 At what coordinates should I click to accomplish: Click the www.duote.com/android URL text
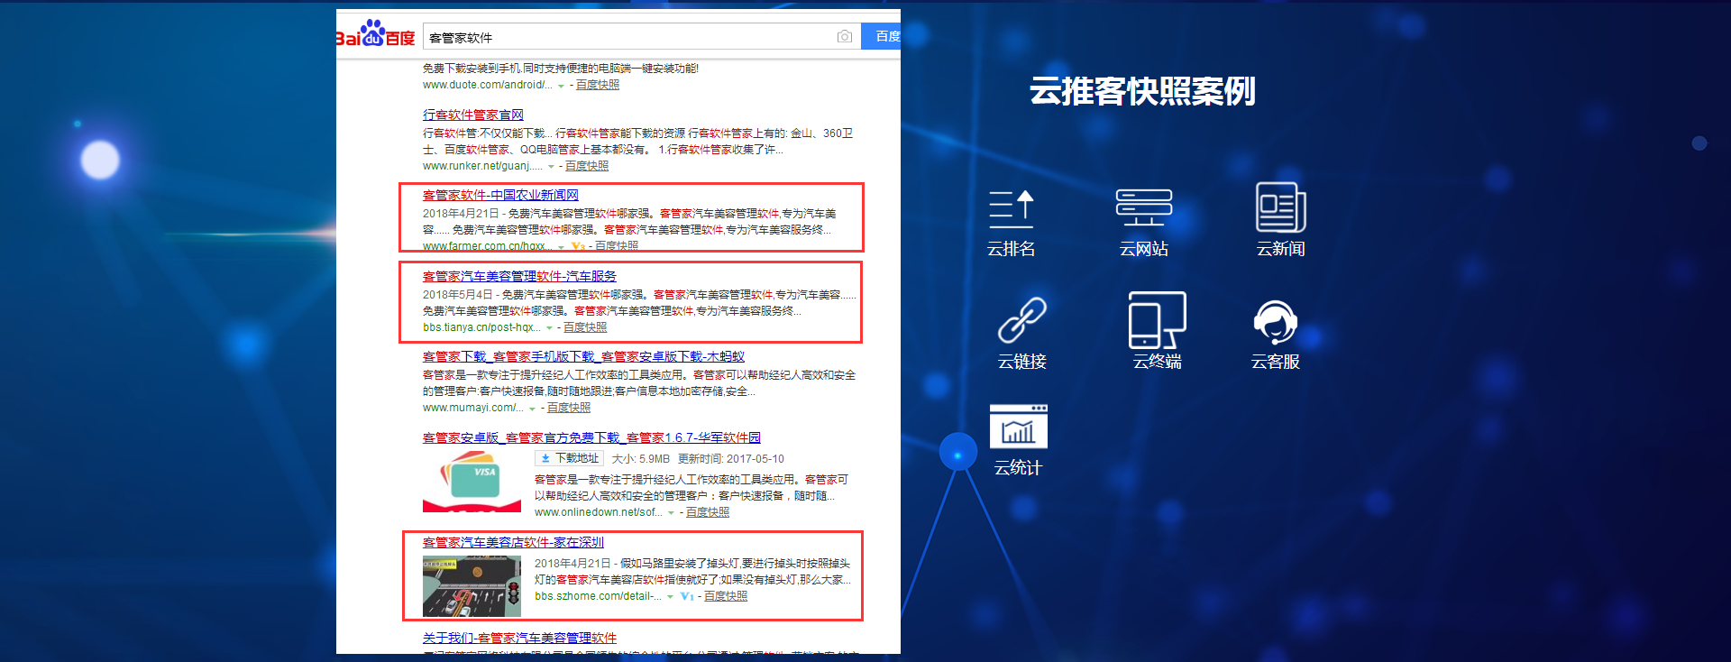coord(487,85)
